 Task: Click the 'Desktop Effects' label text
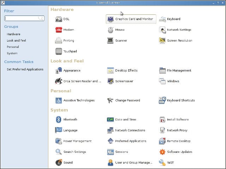pos(126,70)
